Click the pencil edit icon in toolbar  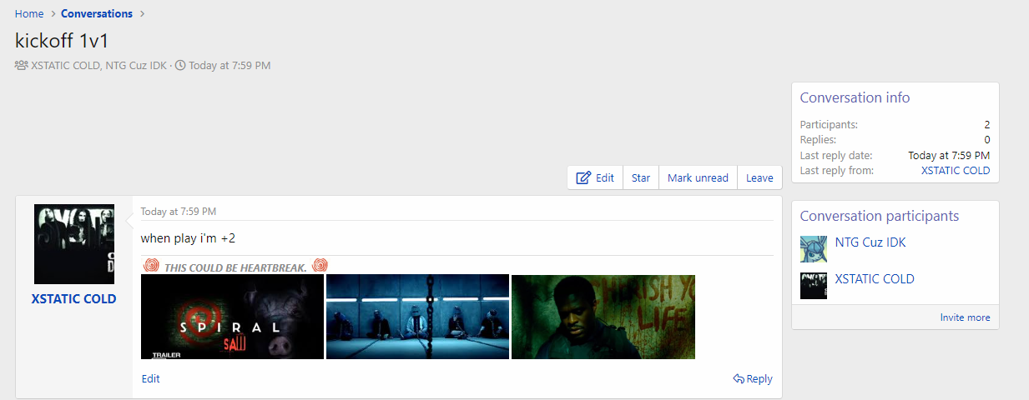point(583,177)
